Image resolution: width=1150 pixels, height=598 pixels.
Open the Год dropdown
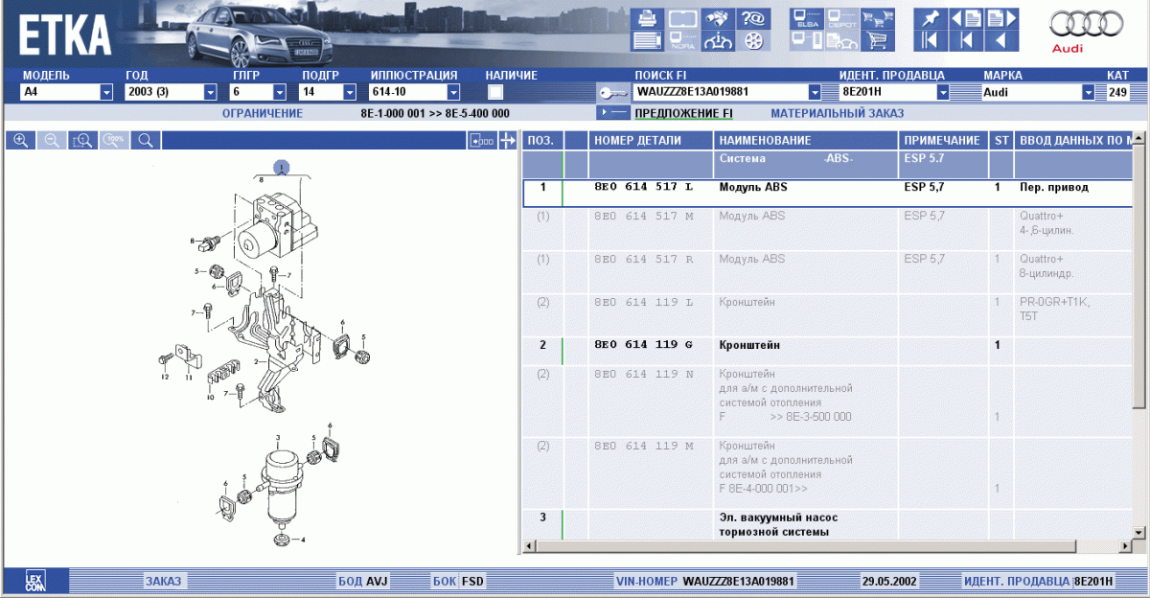211,92
